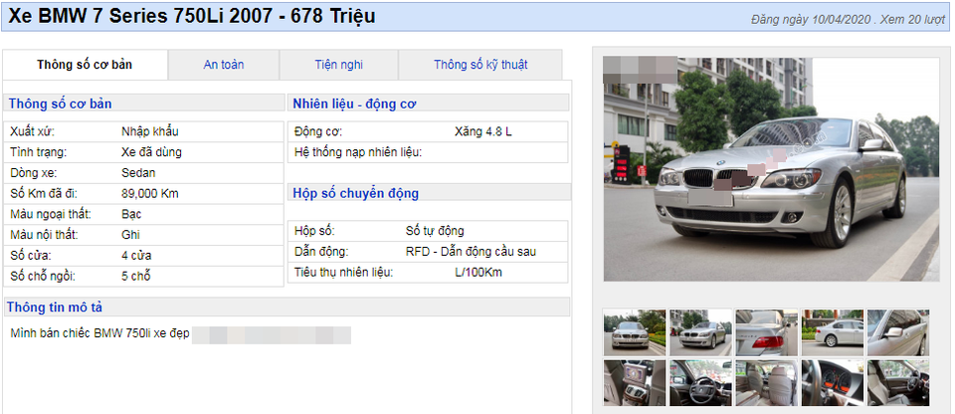Click the 'Hộp số' row label
This screenshot has height=414, width=955.
(x=314, y=231)
